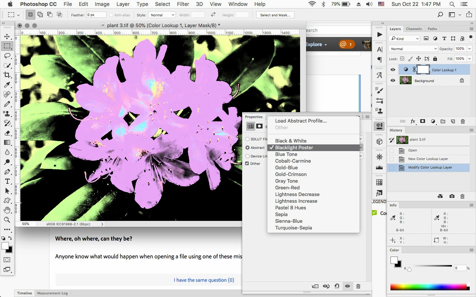Open the Measurement Log tab
476x297 pixels.
click(x=52, y=293)
